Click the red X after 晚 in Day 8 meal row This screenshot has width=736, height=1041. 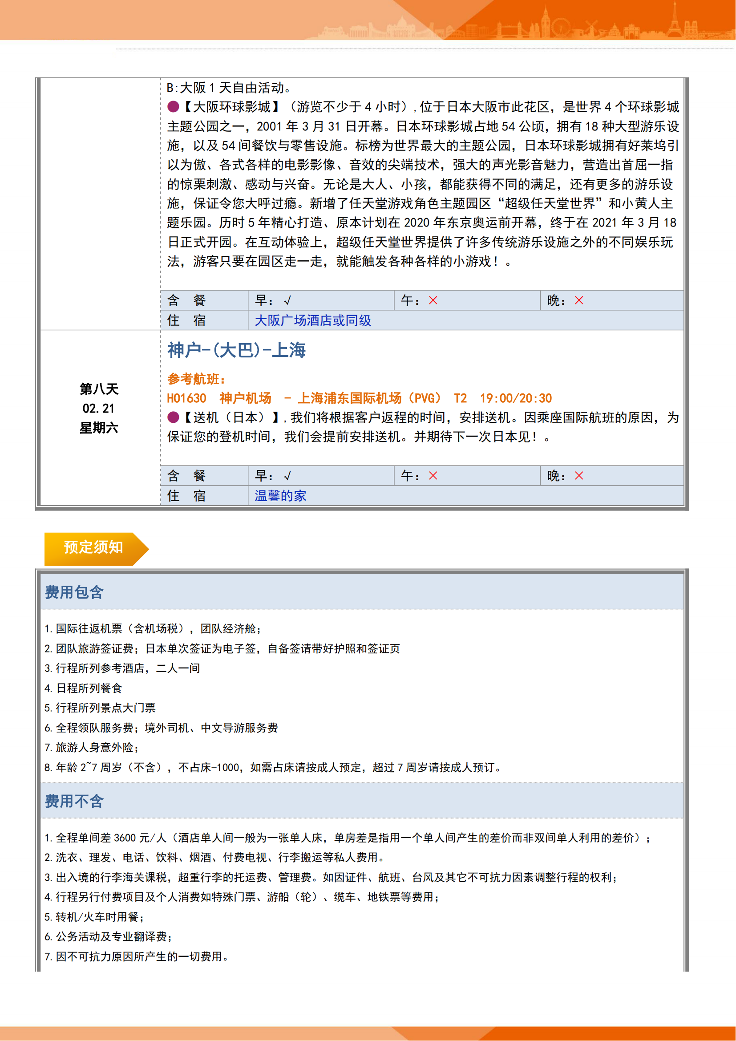coord(579,476)
